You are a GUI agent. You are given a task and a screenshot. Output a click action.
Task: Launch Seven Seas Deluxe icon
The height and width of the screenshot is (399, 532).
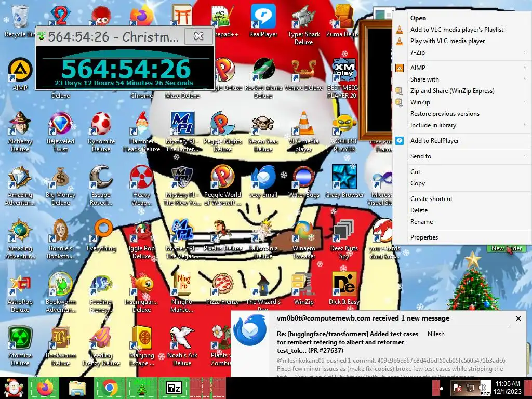[x=263, y=131]
